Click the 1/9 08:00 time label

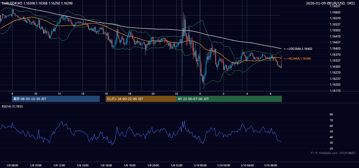click(x=12, y=165)
